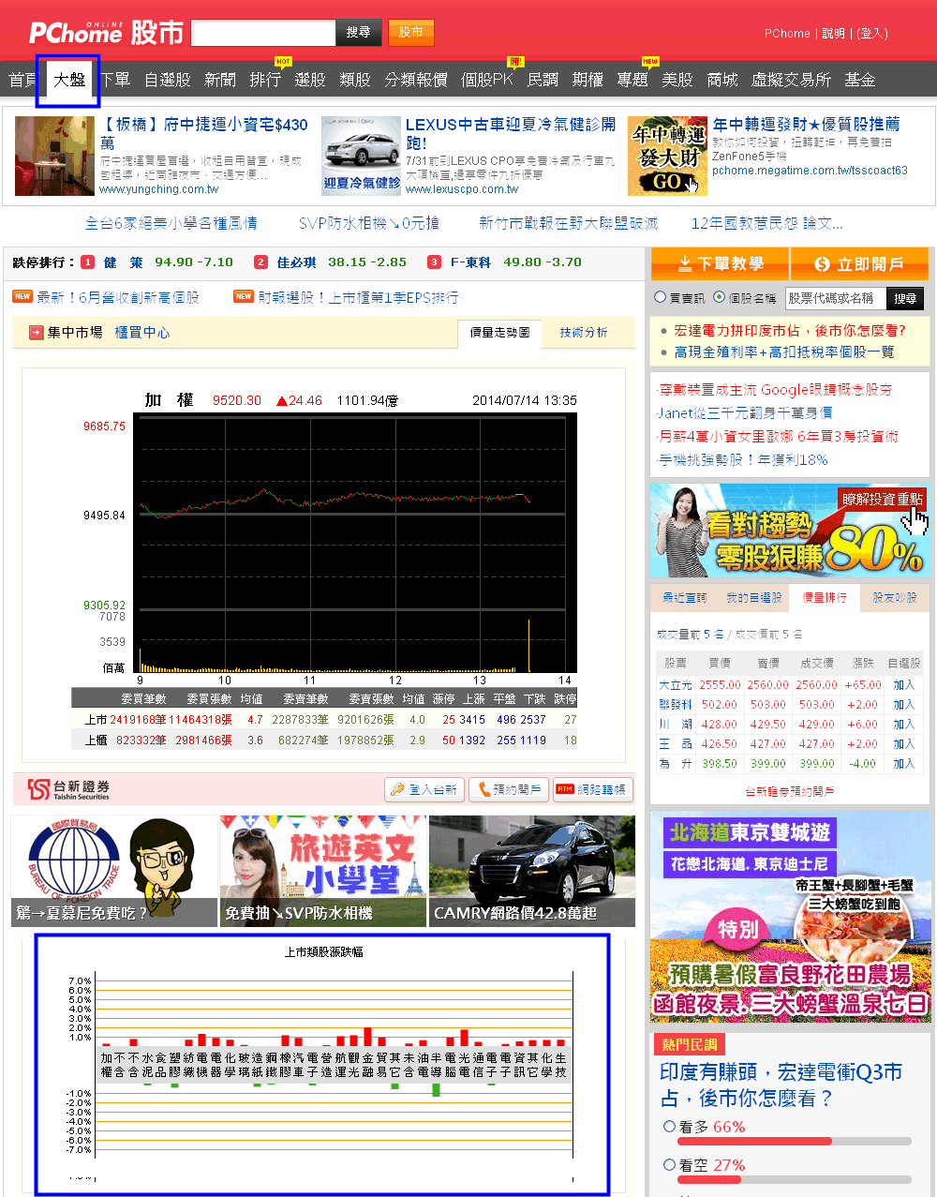This screenshot has height=1197, width=937.
Task: Open 選股 in the nav bar
Action: coord(310,80)
